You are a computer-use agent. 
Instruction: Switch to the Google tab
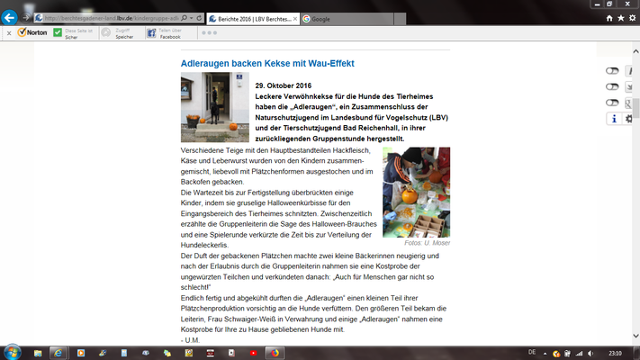click(x=347, y=19)
